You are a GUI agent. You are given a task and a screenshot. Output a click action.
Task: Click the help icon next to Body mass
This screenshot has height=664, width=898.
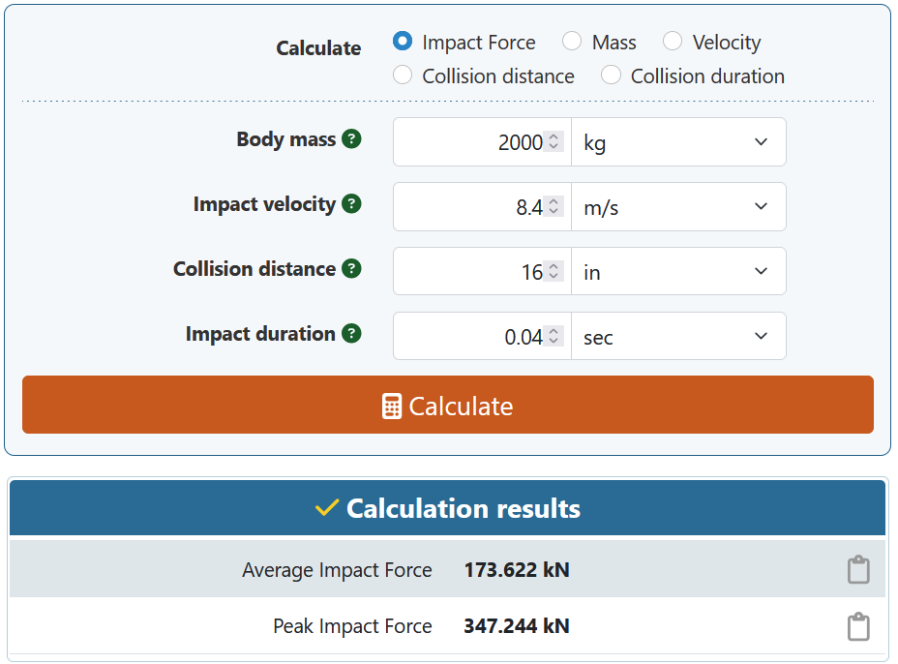352,139
